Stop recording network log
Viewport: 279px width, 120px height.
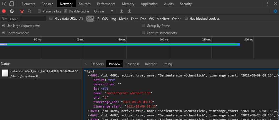(4, 11)
